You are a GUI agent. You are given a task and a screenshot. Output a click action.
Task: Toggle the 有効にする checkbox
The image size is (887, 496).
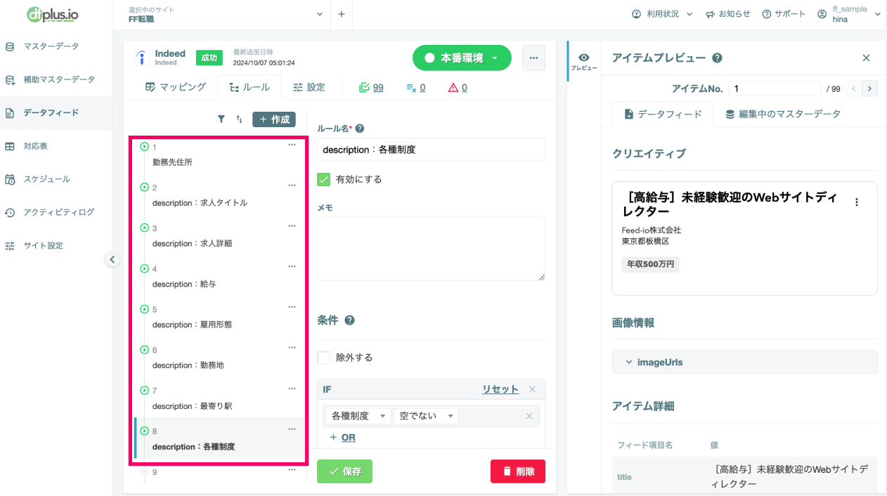click(324, 179)
